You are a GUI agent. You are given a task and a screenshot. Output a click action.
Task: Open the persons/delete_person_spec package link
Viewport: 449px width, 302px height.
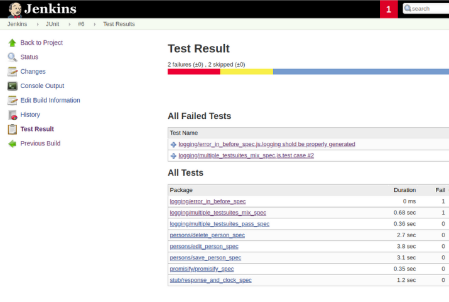(x=207, y=235)
